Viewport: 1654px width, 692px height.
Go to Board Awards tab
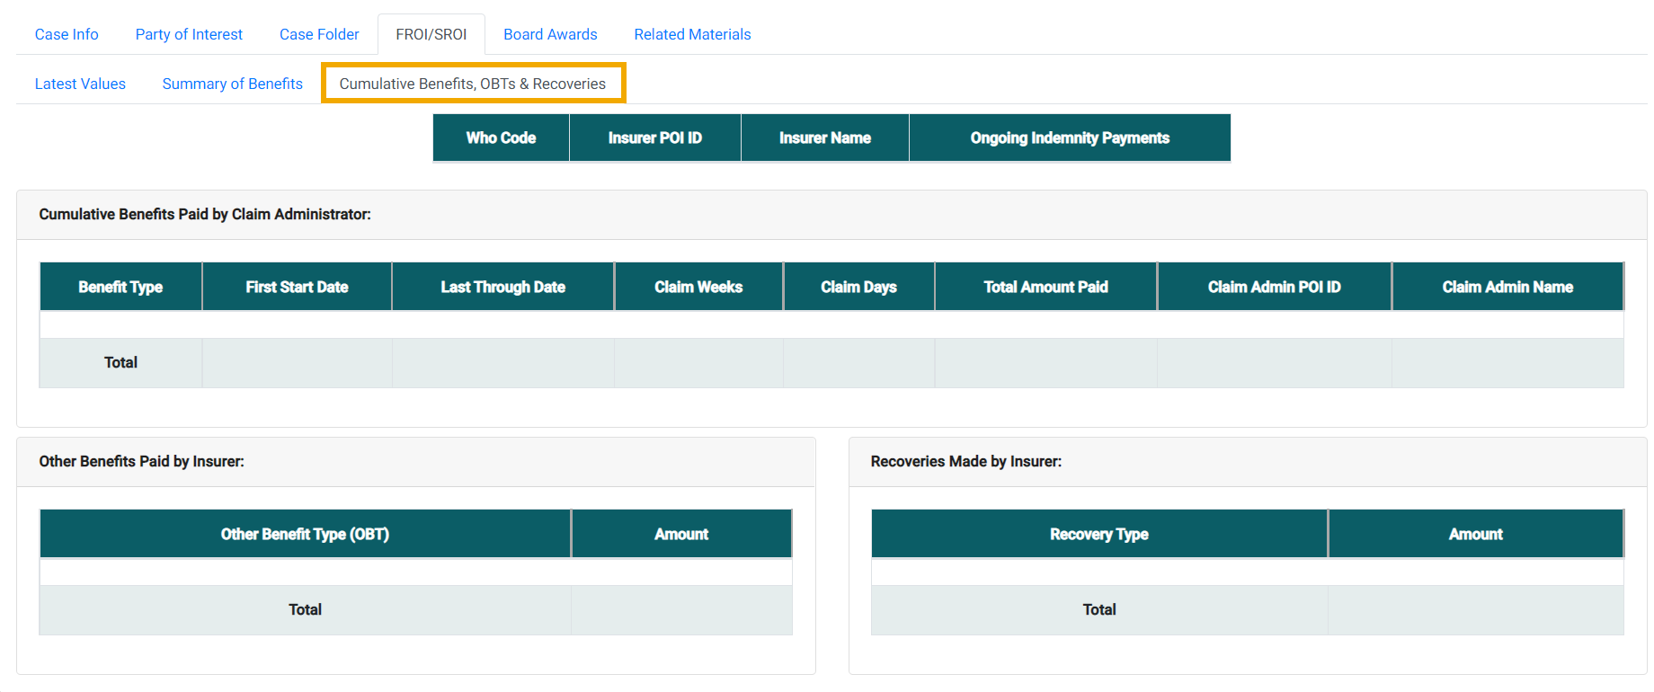coord(550,34)
